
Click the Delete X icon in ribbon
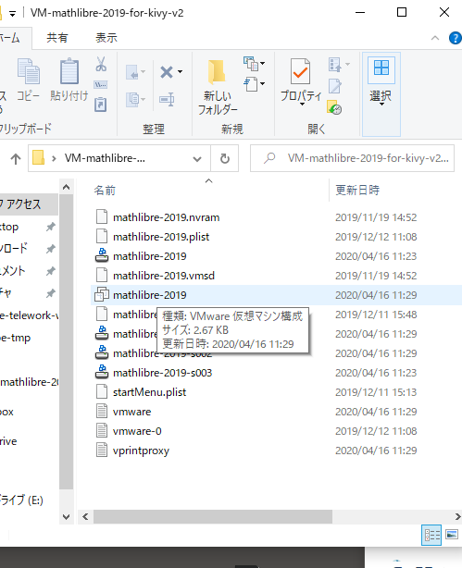point(167,72)
